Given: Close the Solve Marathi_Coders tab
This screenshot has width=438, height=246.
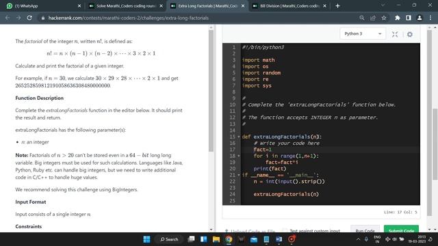Looking at the screenshot, I should 162,6.
